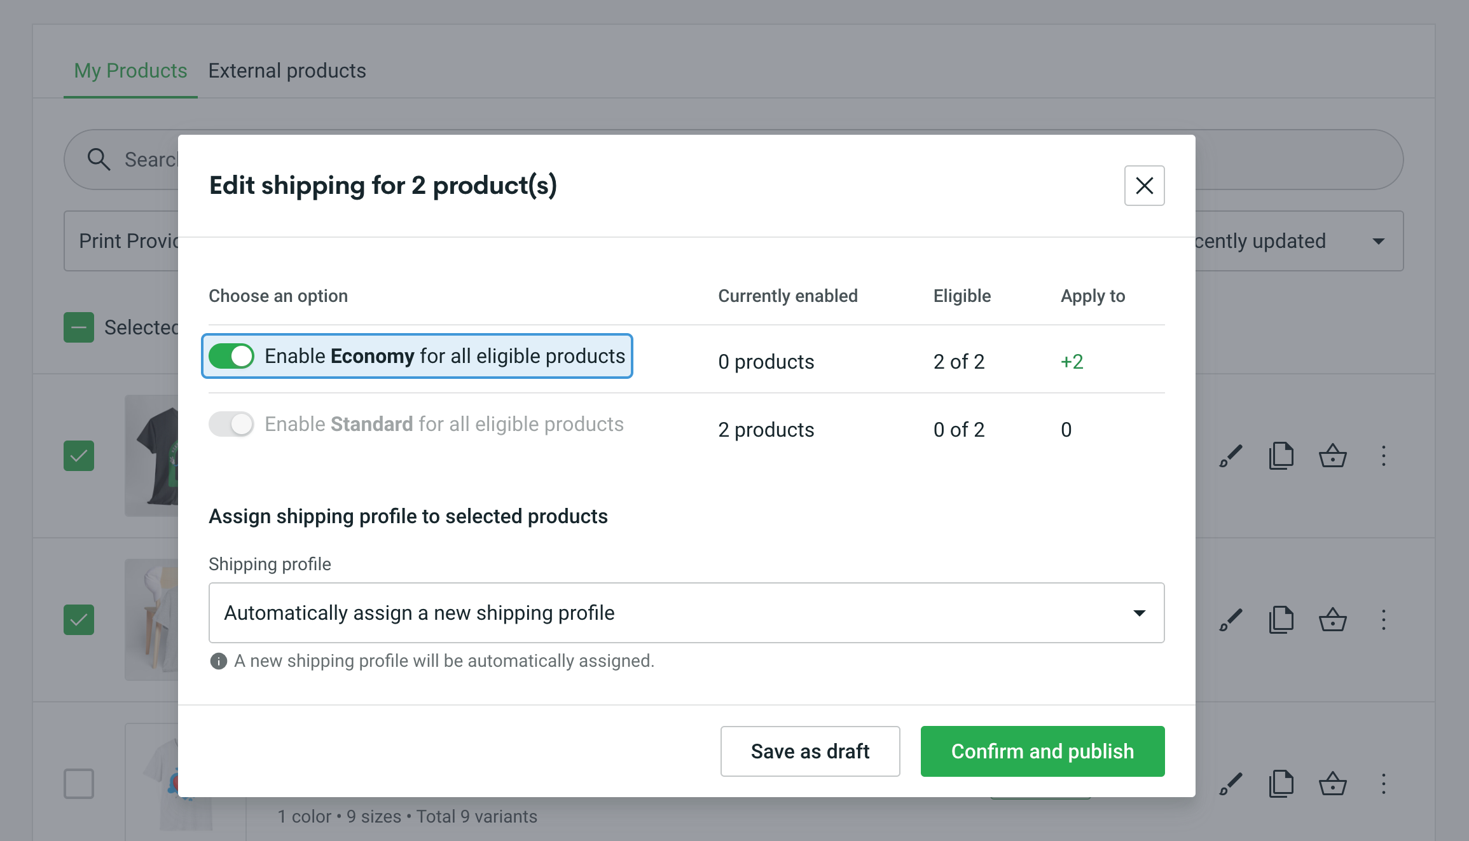Select the My Products tab
Image resolution: width=1469 pixels, height=841 pixels.
pyautogui.click(x=130, y=71)
